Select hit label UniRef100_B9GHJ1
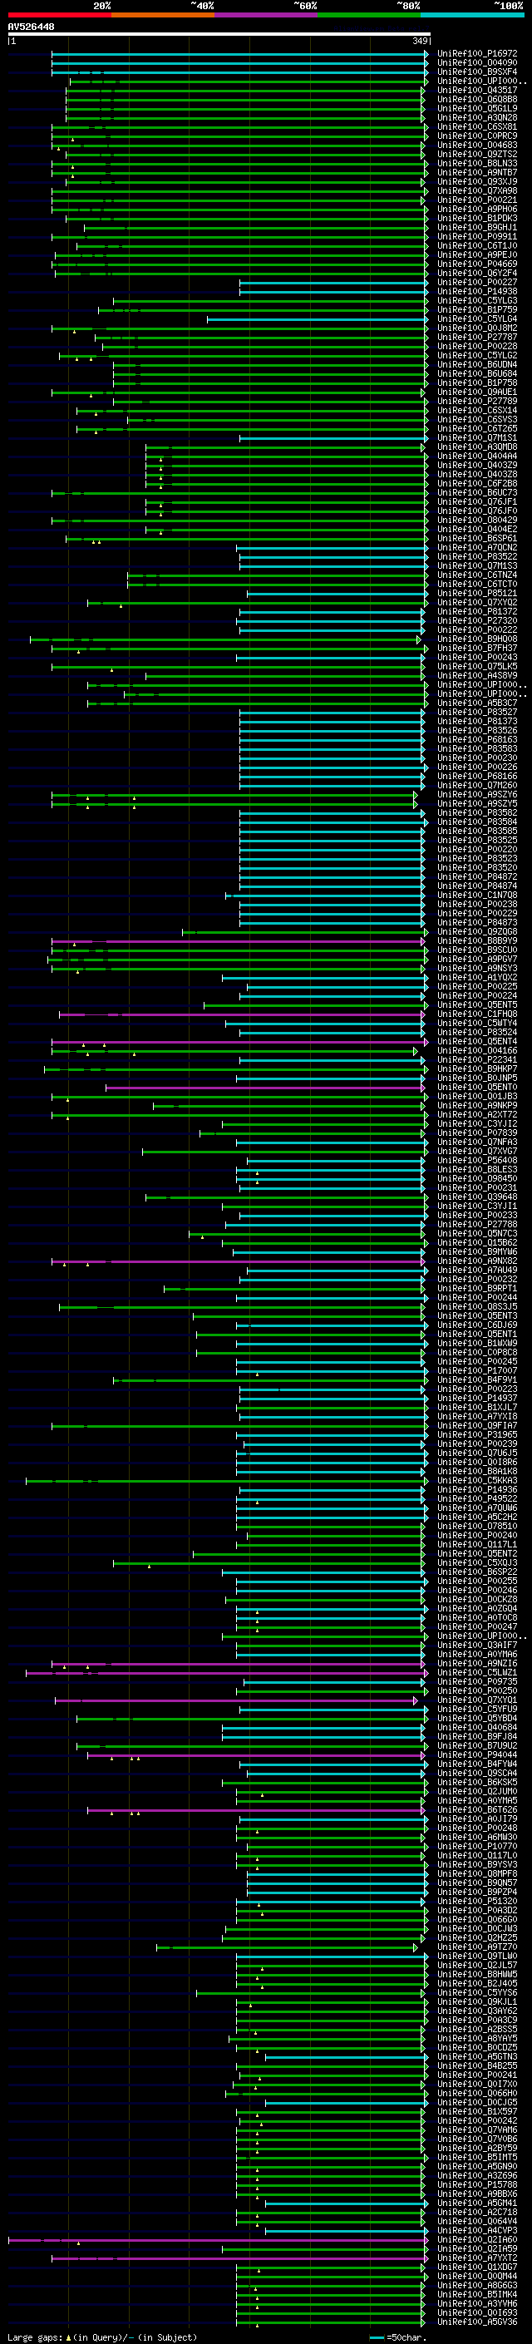This screenshot has height=2344, width=532. (x=477, y=228)
